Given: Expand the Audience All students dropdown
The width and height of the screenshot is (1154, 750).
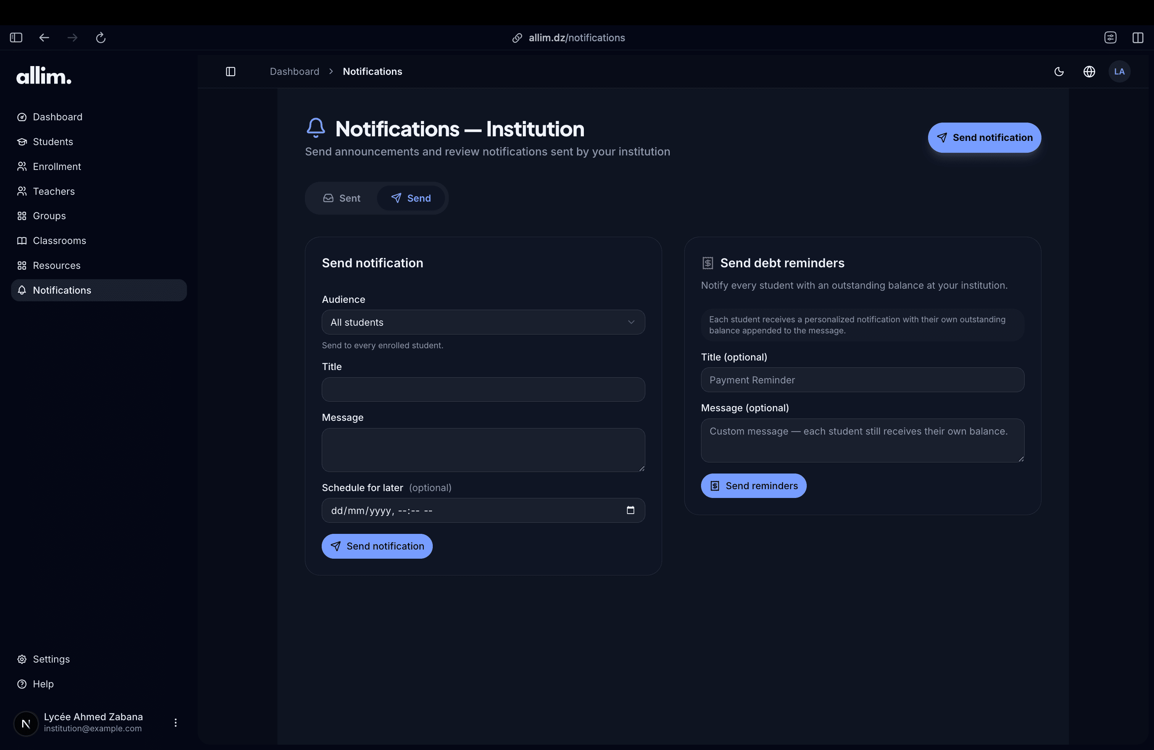Looking at the screenshot, I should tap(483, 322).
